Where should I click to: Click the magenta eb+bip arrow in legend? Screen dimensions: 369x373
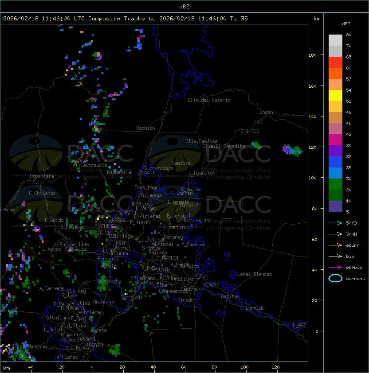335,268
